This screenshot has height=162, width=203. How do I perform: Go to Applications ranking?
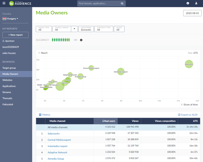point(9,86)
